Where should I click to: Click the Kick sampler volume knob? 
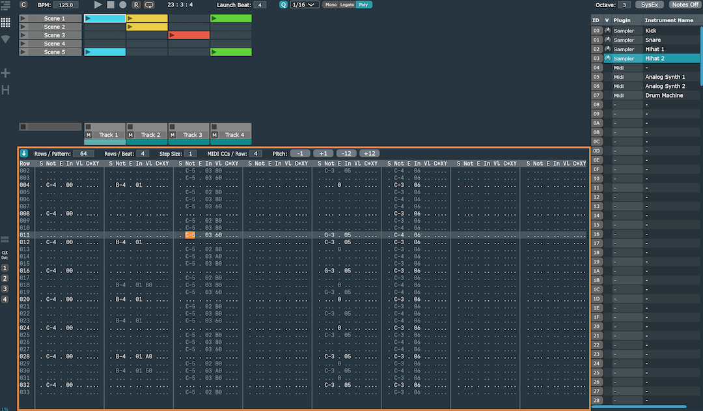[x=608, y=31]
